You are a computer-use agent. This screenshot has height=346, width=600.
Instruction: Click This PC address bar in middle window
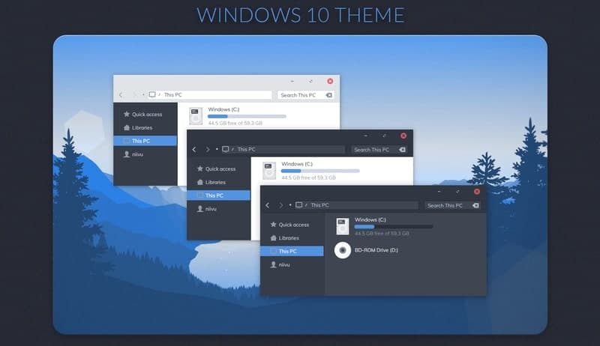pos(283,149)
